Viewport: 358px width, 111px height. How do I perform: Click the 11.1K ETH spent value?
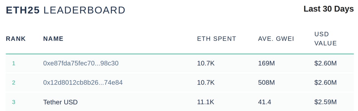click(x=206, y=102)
